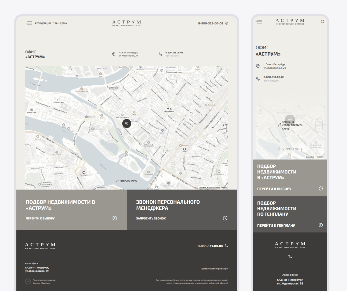The image size is (347, 291).
Task: Click «Открыть карту» on the desktop map
Action: click(129, 181)
